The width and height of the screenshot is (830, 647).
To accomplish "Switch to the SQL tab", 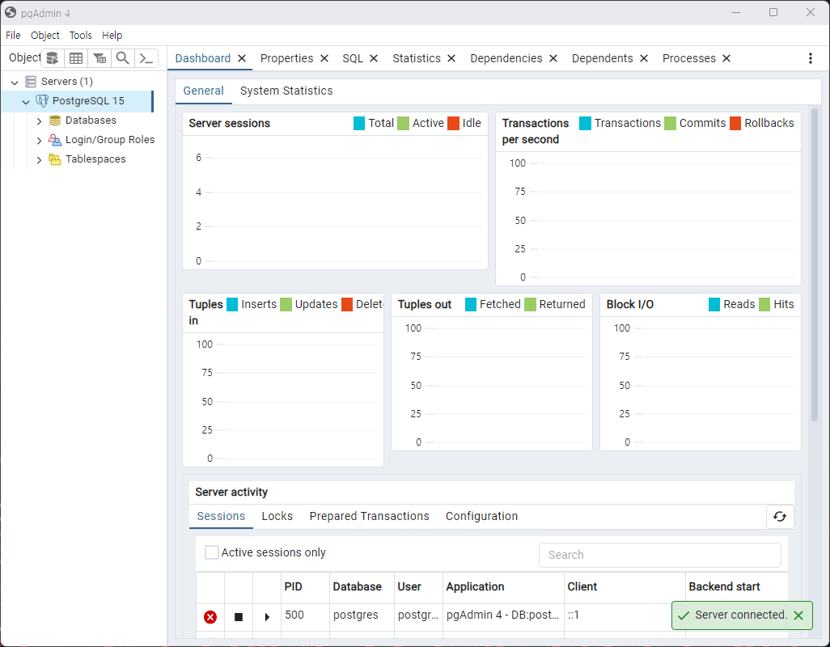I will (x=353, y=58).
